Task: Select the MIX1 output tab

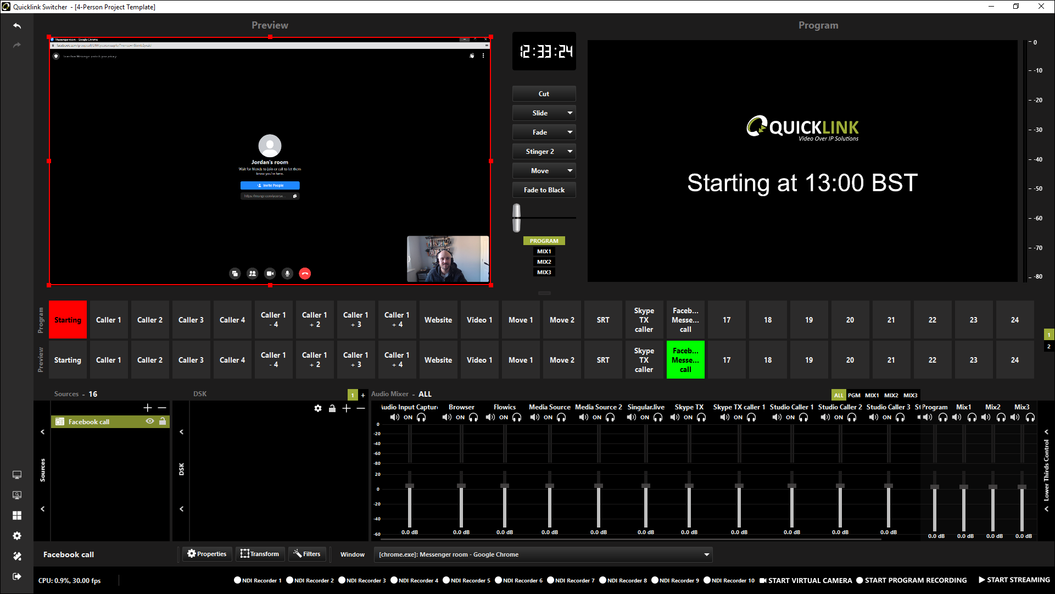Action: tap(544, 252)
